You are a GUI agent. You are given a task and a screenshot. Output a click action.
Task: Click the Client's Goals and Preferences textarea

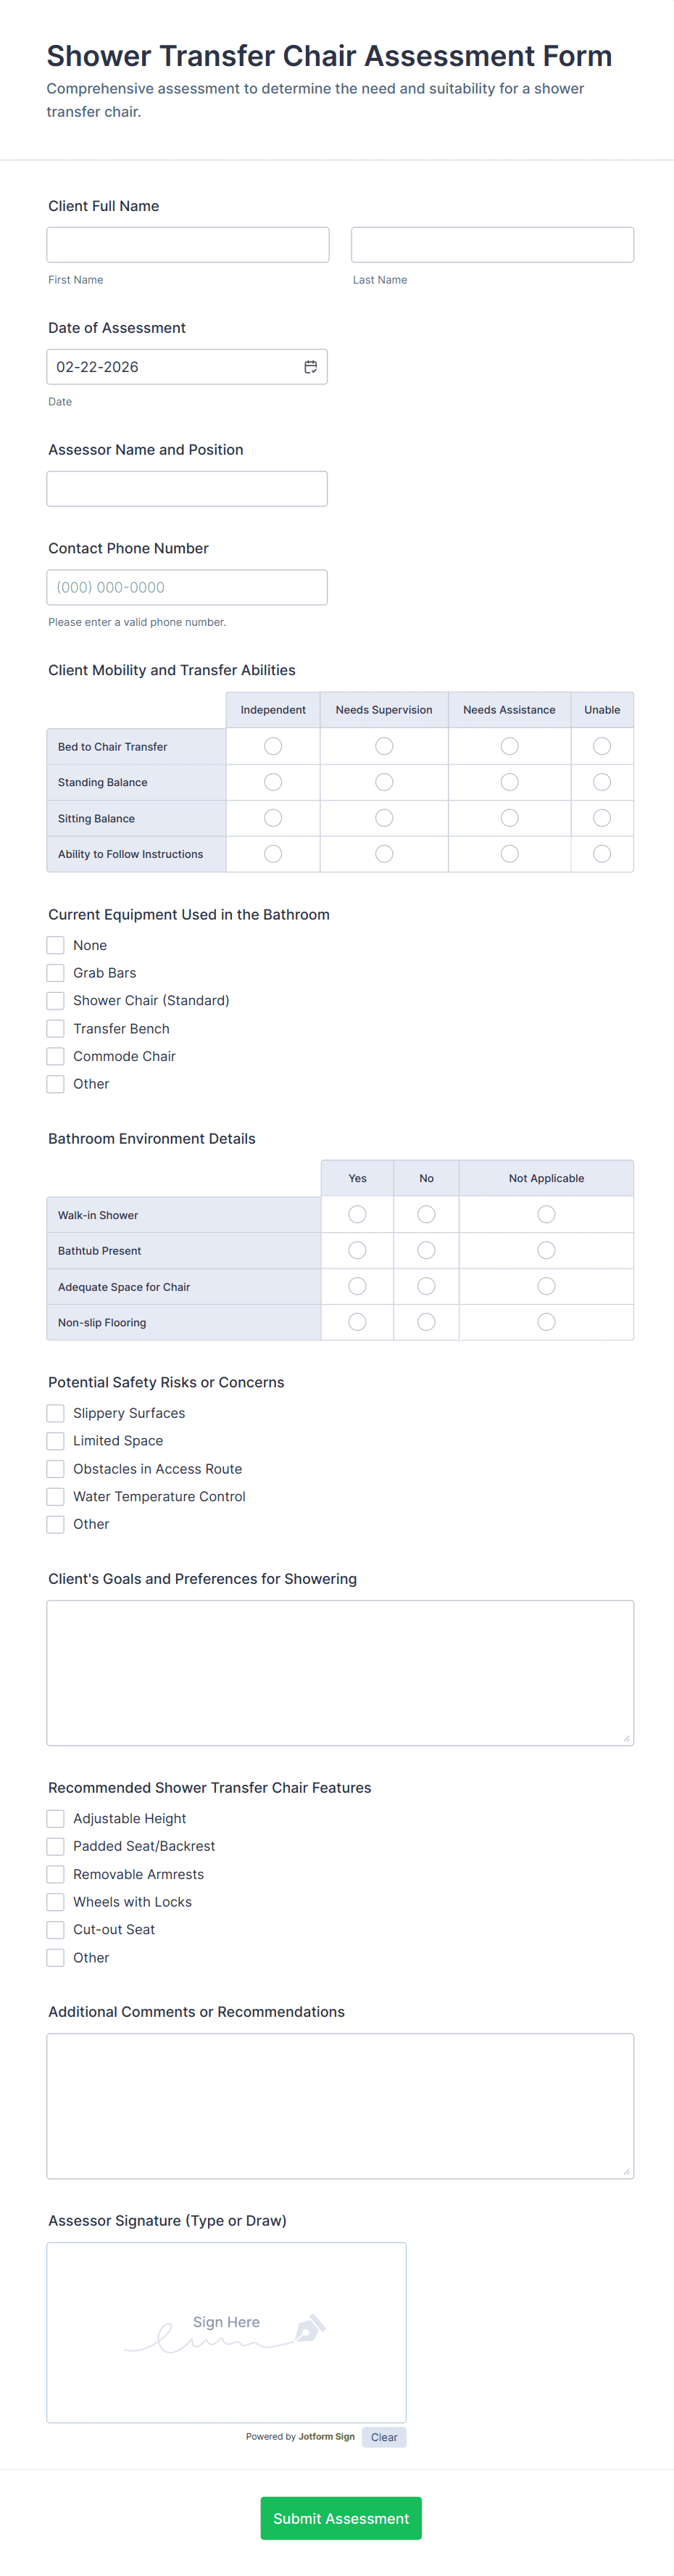(x=340, y=1673)
